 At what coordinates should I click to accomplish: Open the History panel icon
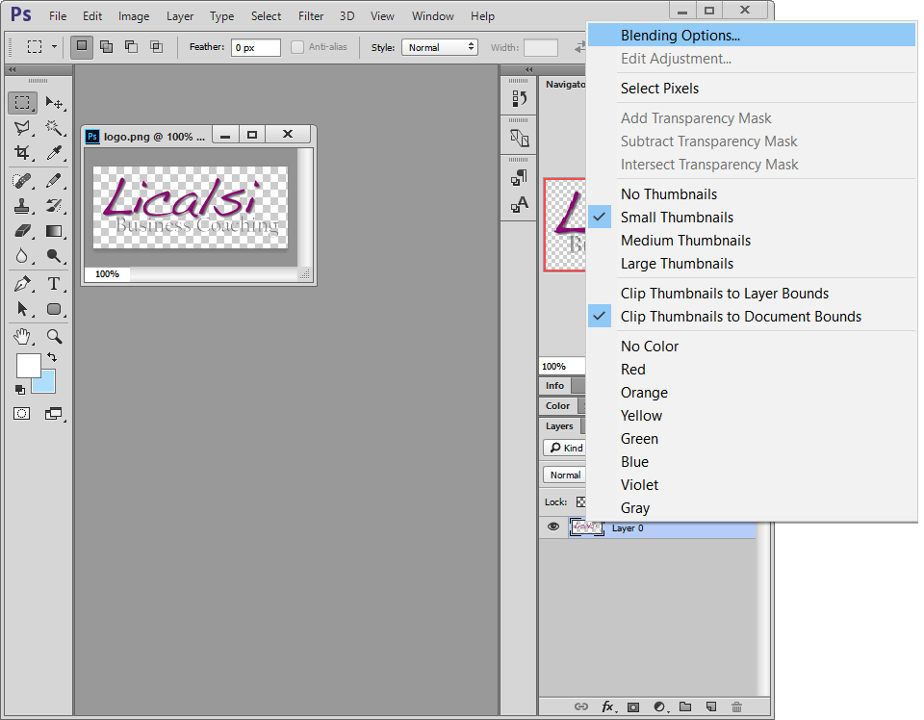tap(519, 98)
